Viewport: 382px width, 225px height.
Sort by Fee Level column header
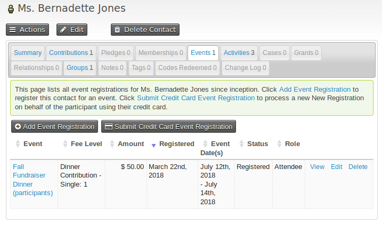point(84,144)
